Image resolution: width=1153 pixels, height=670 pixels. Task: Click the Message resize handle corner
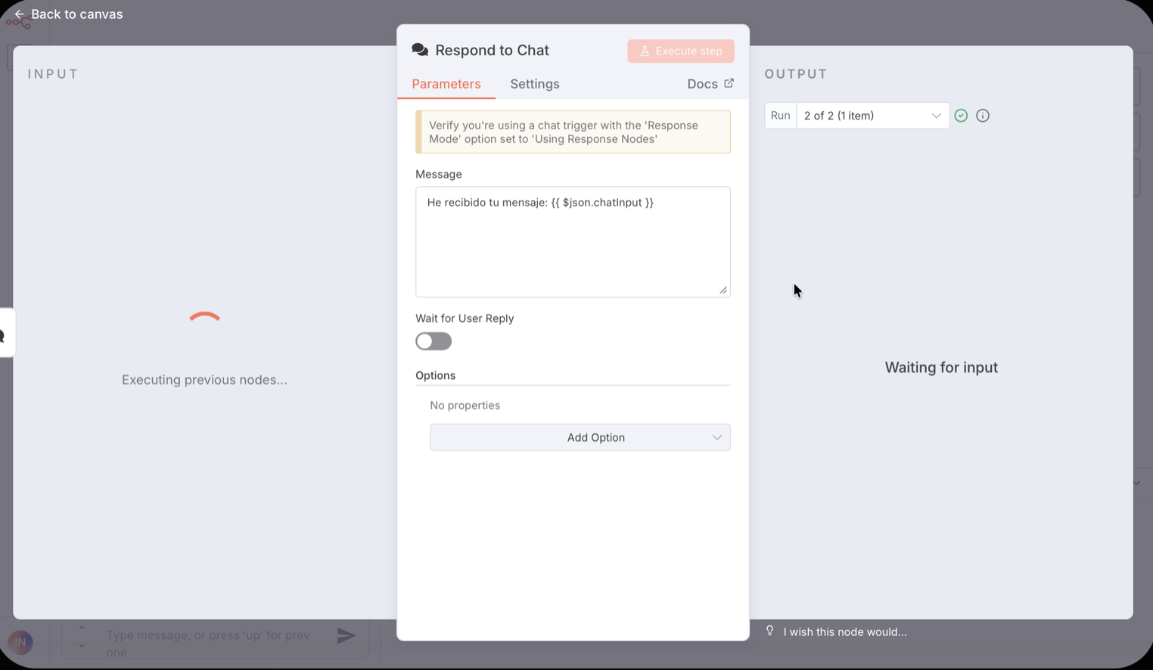point(723,290)
